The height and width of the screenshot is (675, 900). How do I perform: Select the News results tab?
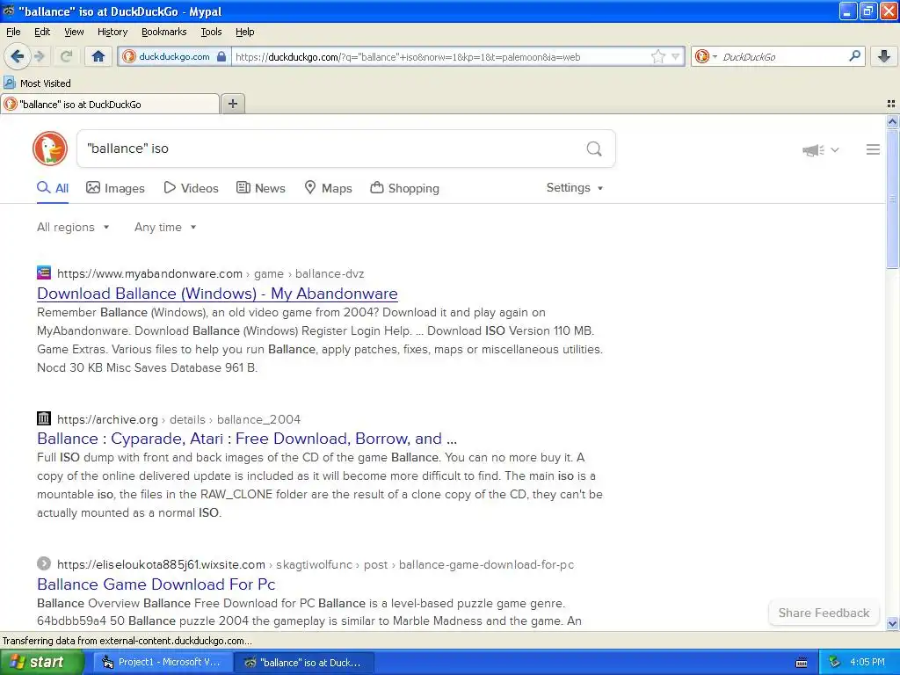[x=260, y=188]
